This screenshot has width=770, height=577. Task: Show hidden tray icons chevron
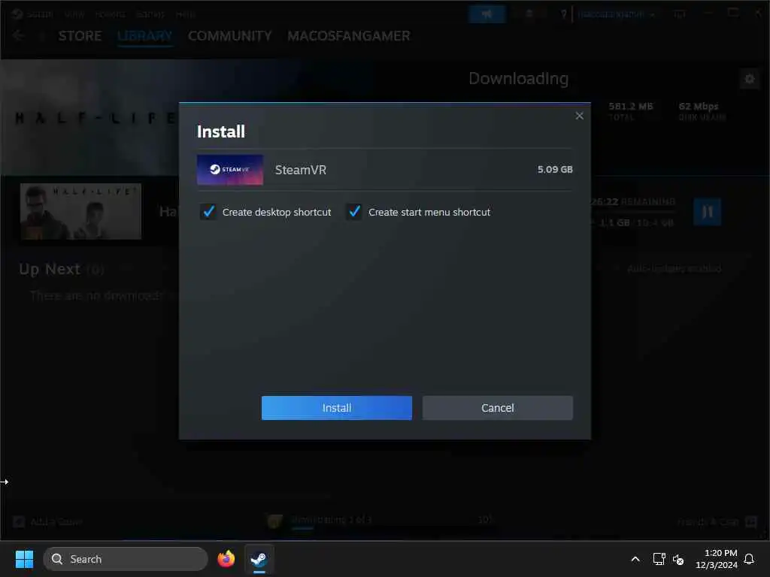coord(635,559)
